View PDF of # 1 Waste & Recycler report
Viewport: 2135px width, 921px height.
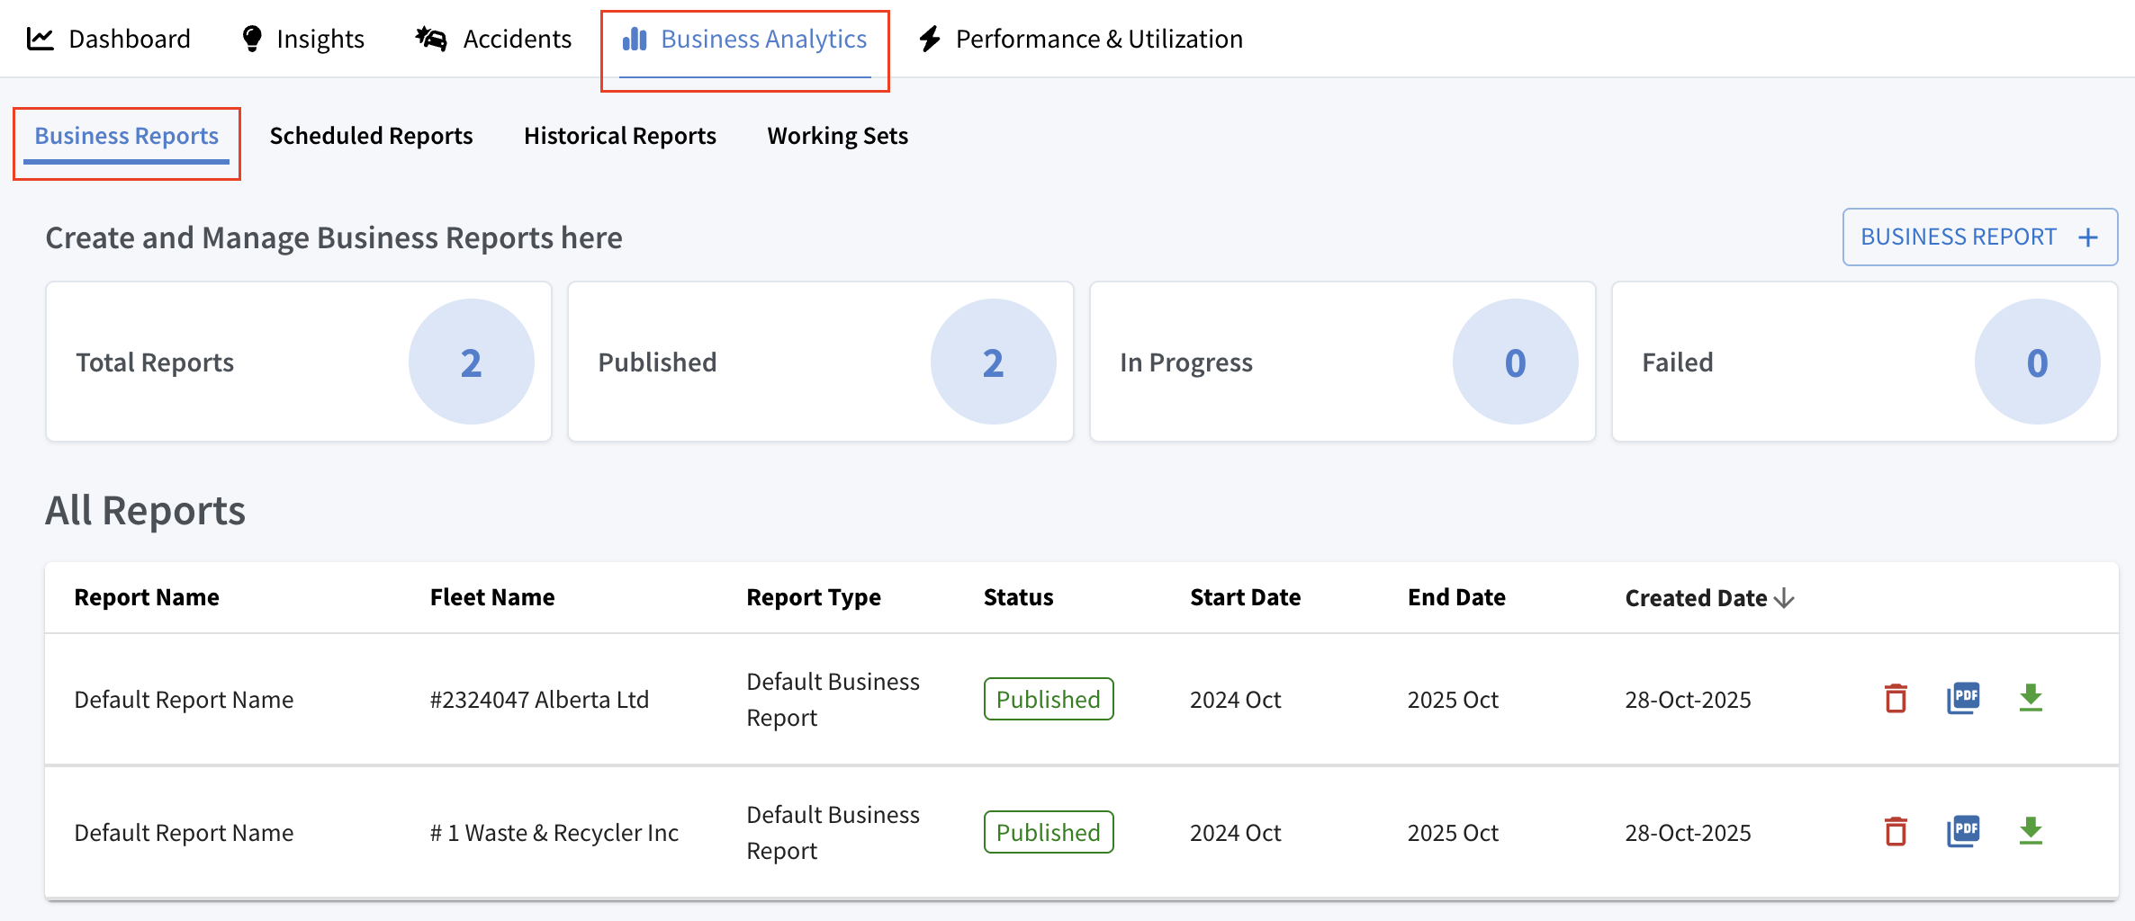[1963, 832]
